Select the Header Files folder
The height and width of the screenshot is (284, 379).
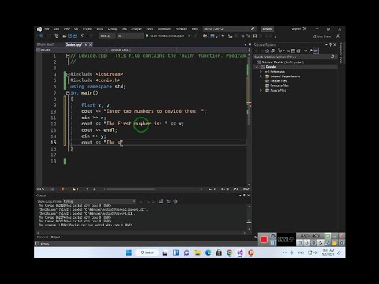[278, 81]
